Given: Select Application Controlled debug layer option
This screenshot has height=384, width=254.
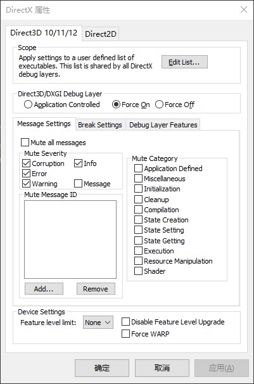Looking at the screenshot, I should (x=62, y=105).
